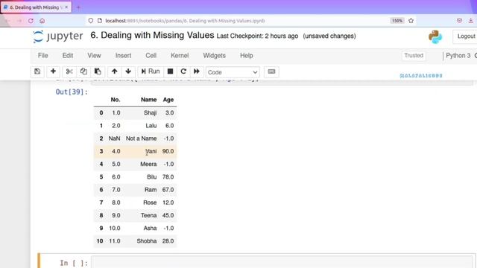Click the name Meera in table
The width and height of the screenshot is (477, 268).
tap(148, 164)
